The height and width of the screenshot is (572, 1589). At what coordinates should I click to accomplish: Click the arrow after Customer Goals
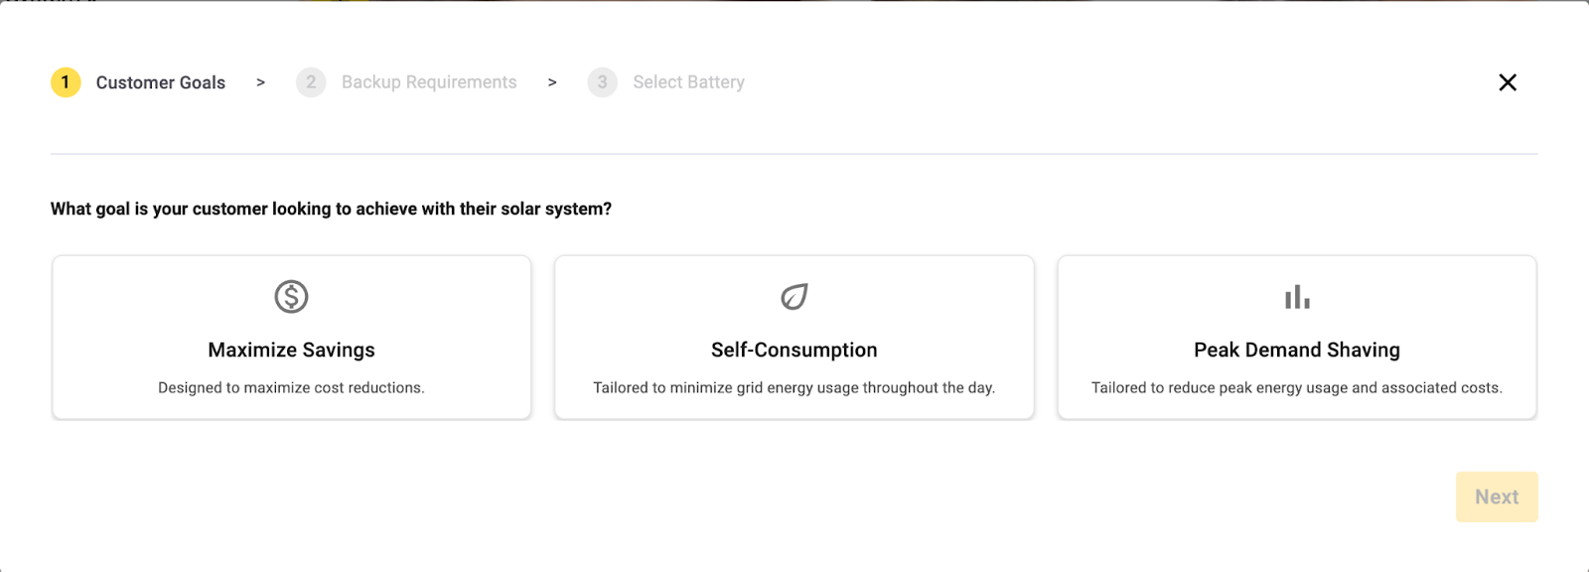point(261,82)
